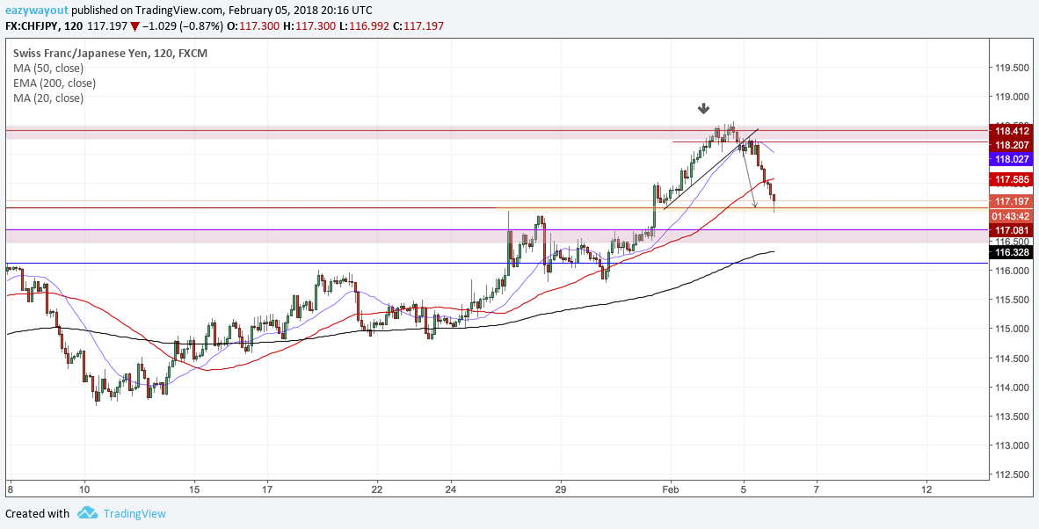
Task: Click the 12 date on the time axis
Action: coord(926,489)
